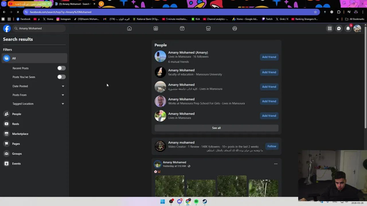Click the Facebook search field
Image resolution: width=367 pixels, height=206 pixels.
[39, 28]
